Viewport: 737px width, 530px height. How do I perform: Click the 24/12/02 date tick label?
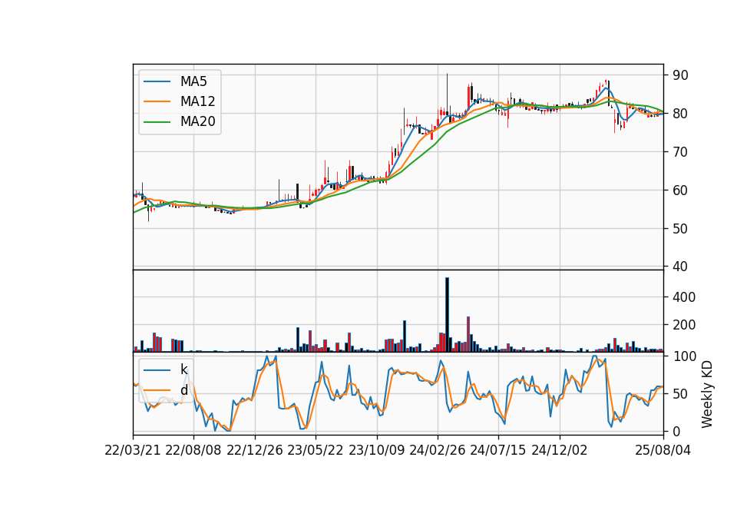[x=560, y=450]
